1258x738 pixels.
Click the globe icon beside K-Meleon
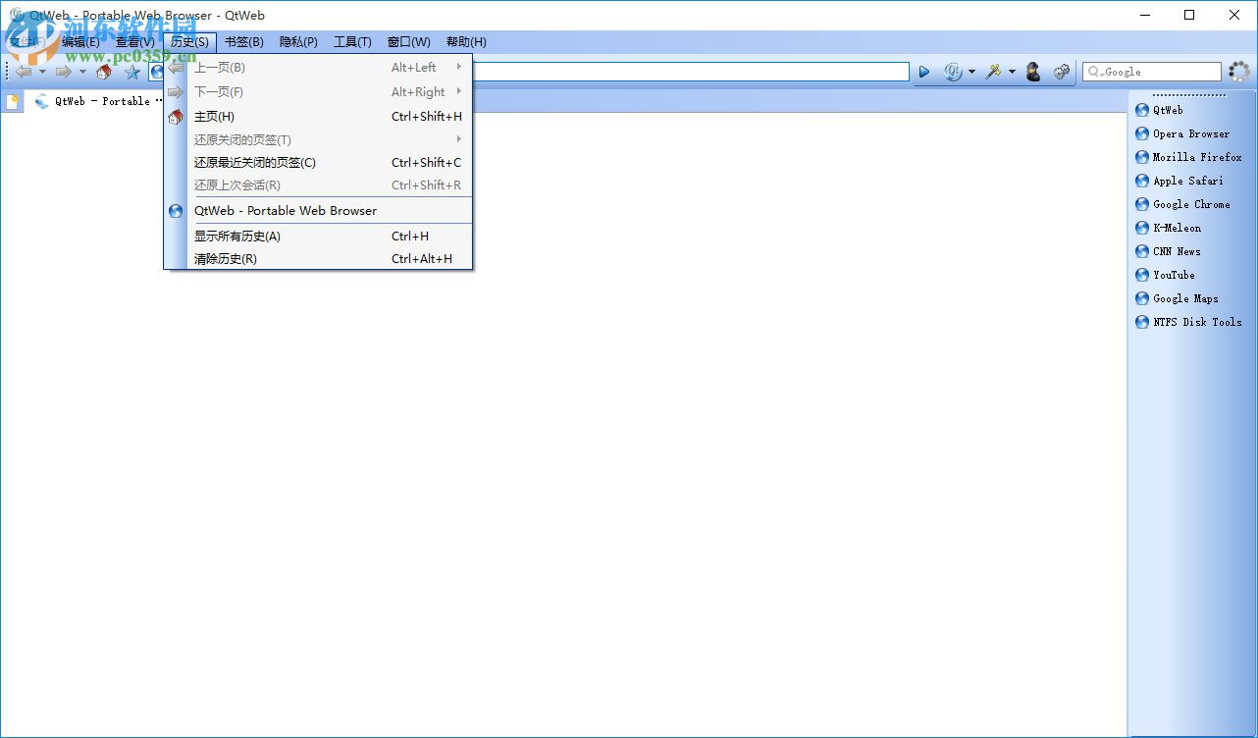click(x=1142, y=228)
